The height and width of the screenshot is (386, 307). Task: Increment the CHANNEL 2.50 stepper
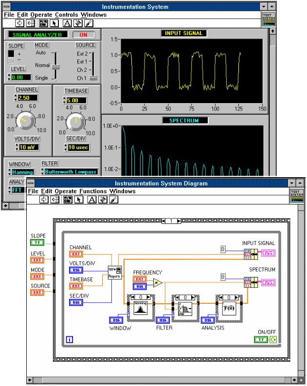click(x=16, y=96)
